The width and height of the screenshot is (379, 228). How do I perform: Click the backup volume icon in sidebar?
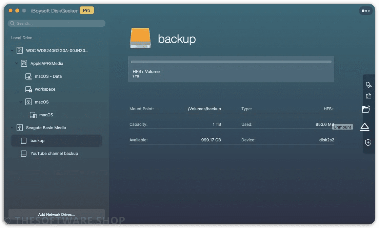[24, 140]
